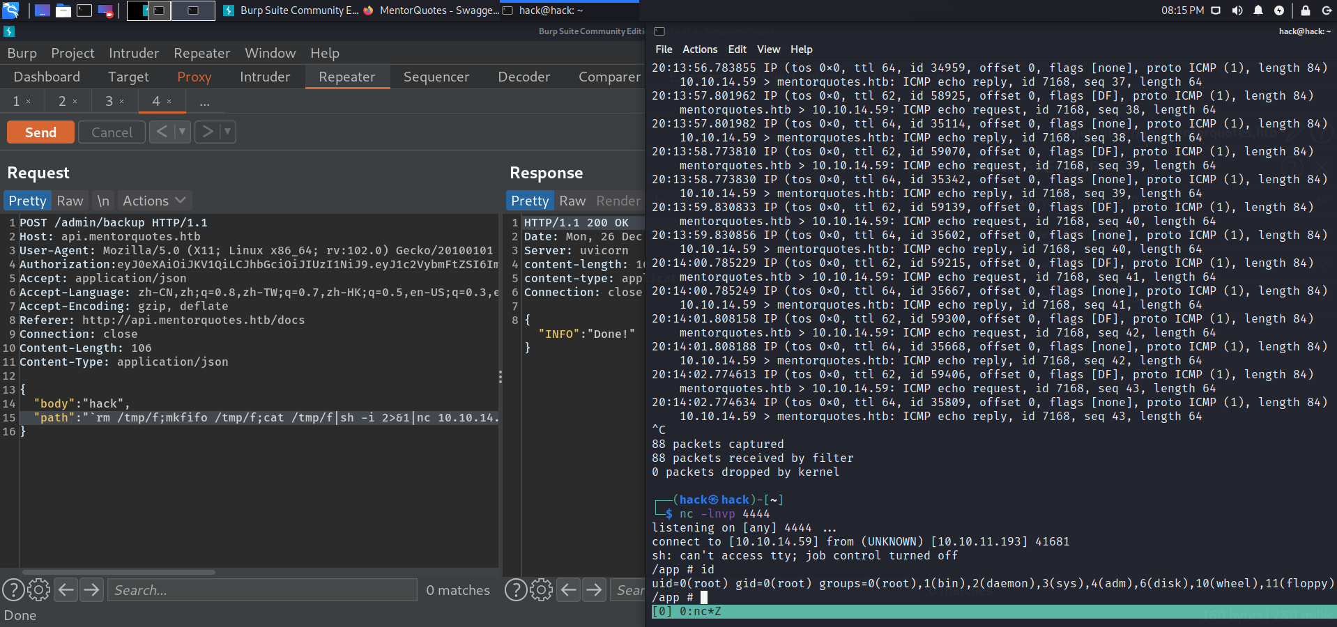Switch to the Proxy tab
The width and height of the screenshot is (1337, 627).
click(194, 77)
